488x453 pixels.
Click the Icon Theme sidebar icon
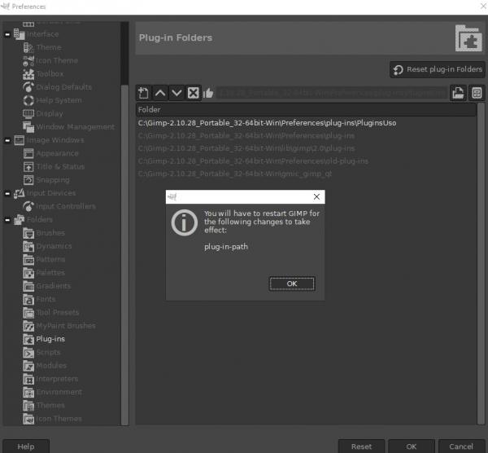coord(28,61)
